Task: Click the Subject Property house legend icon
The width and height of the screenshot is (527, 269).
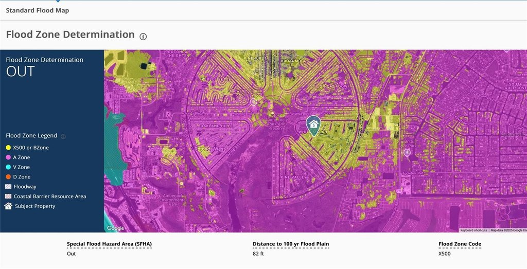Action: coord(8,206)
